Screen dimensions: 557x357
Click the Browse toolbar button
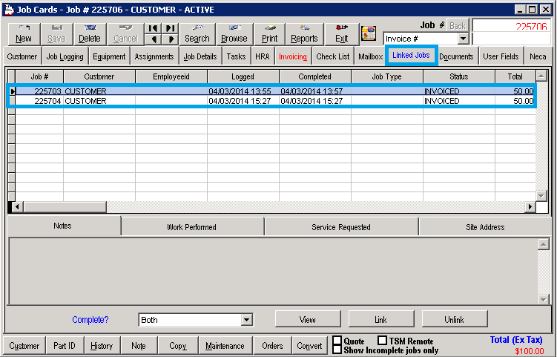click(x=234, y=34)
